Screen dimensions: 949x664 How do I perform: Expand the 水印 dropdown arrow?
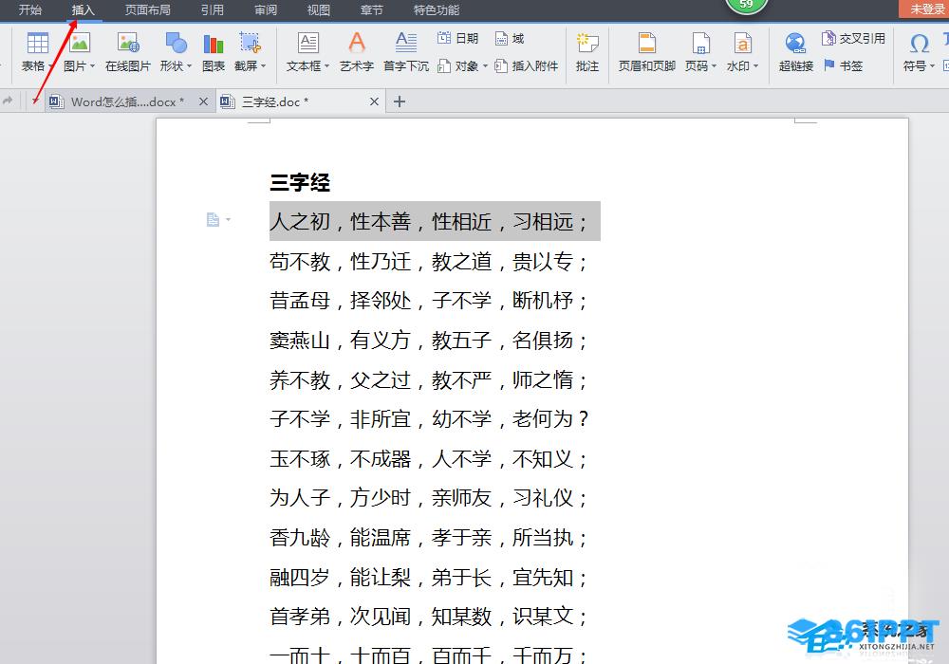755,65
